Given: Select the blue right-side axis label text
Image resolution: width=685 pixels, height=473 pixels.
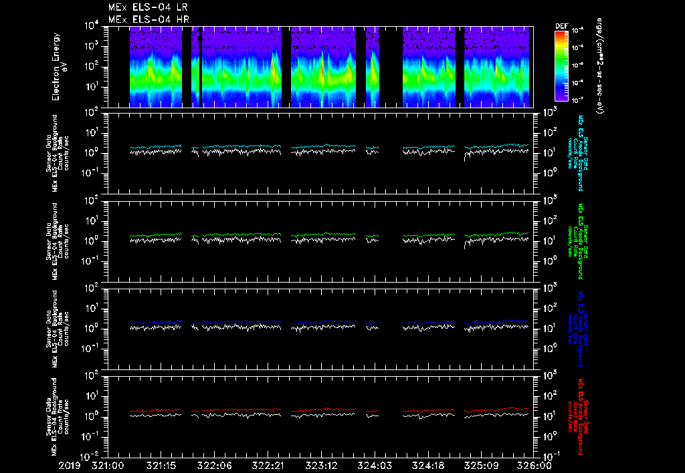Looking at the screenshot, I should pos(579,329).
